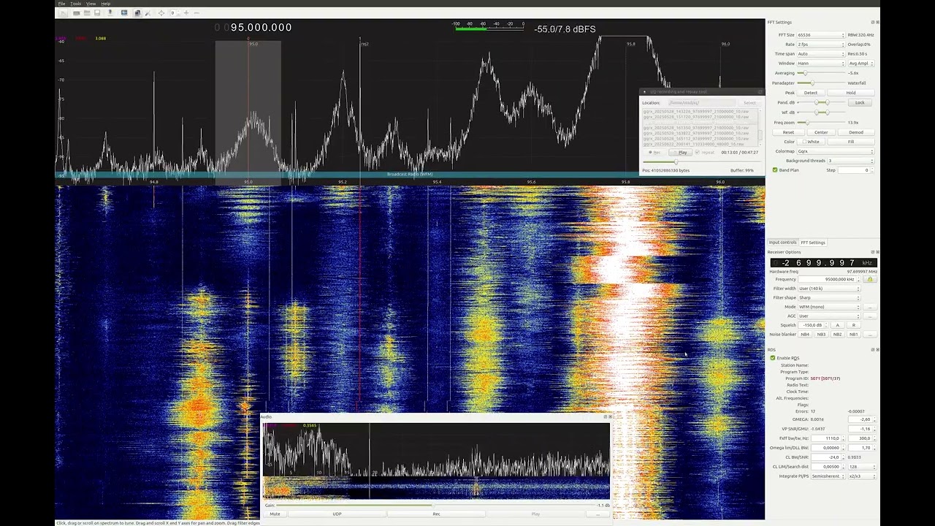Click the monitor screen toolbar icon
935x526 pixels.
124,13
